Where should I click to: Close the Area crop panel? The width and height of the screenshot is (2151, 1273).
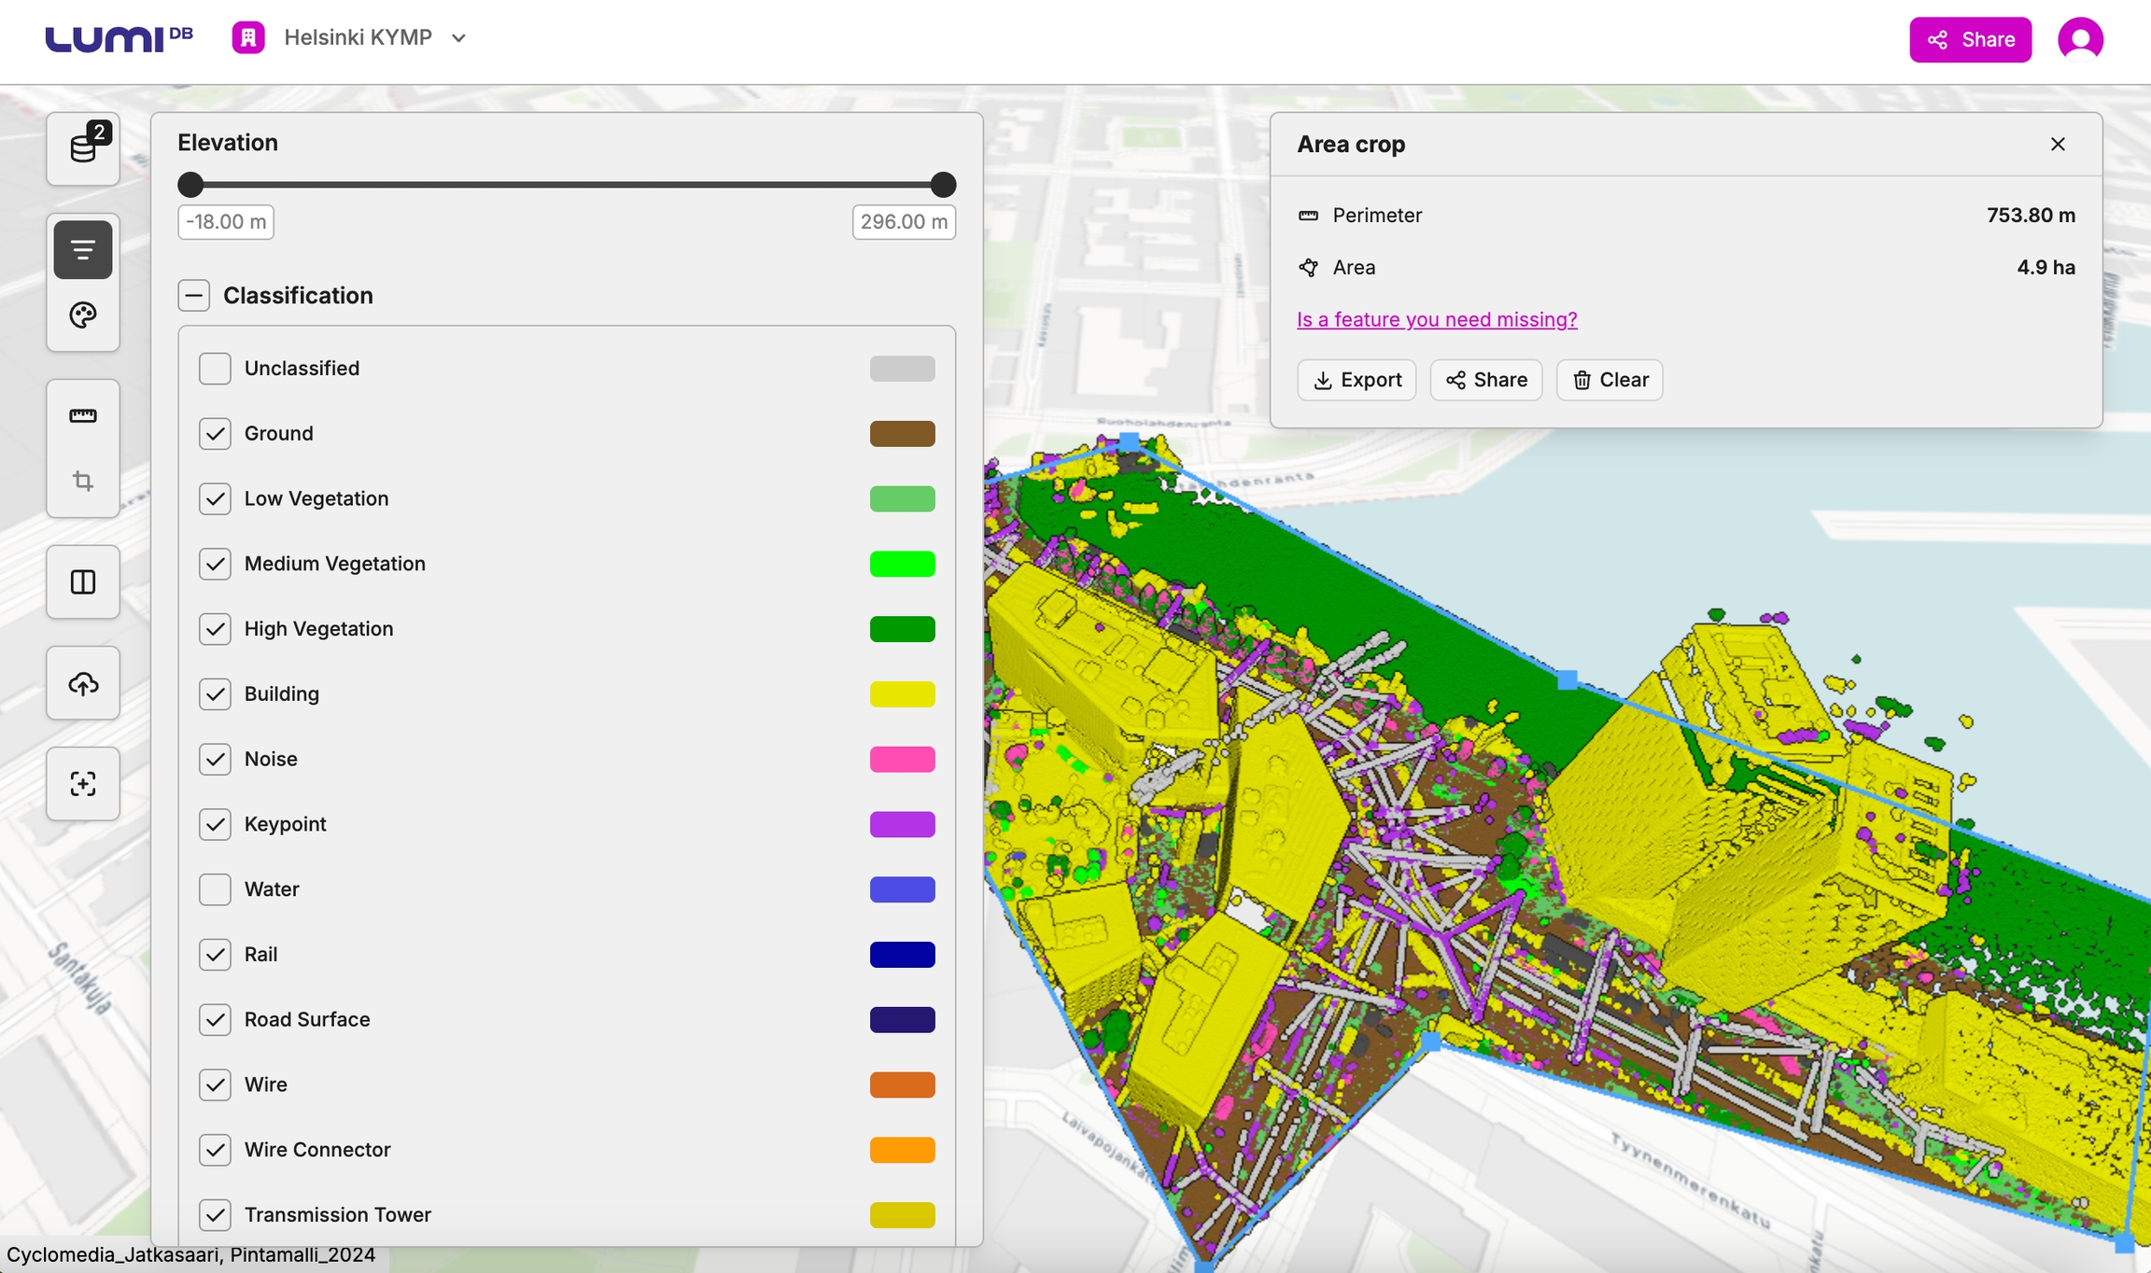(2058, 145)
